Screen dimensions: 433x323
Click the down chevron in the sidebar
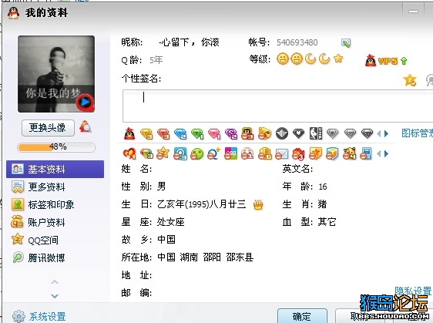click(55, 296)
